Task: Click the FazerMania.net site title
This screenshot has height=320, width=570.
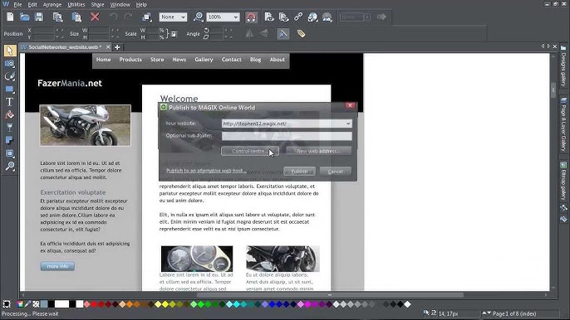Action: 70,83
